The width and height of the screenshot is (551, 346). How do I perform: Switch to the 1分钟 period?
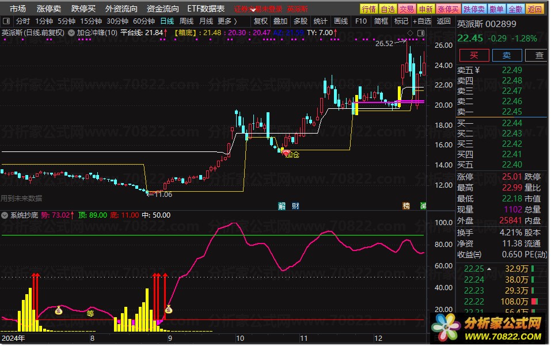44,21
